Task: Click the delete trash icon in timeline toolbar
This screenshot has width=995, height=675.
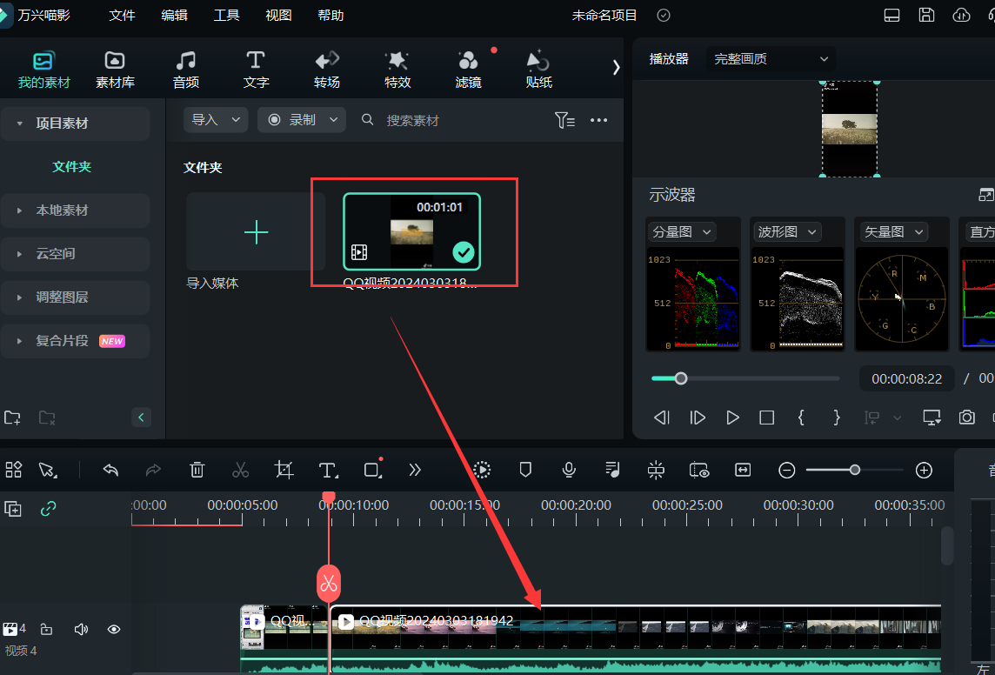Action: pos(197,470)
